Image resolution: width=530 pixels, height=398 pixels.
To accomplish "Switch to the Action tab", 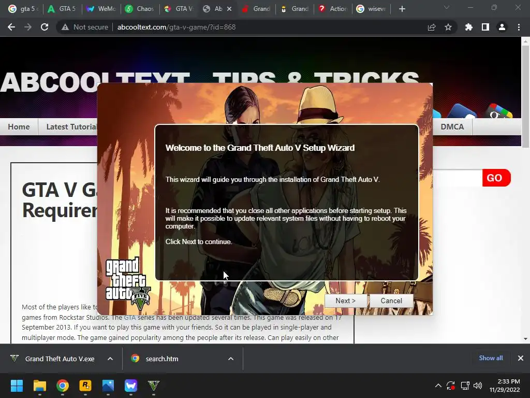I will pyautogui.click(x=333, y=9).
